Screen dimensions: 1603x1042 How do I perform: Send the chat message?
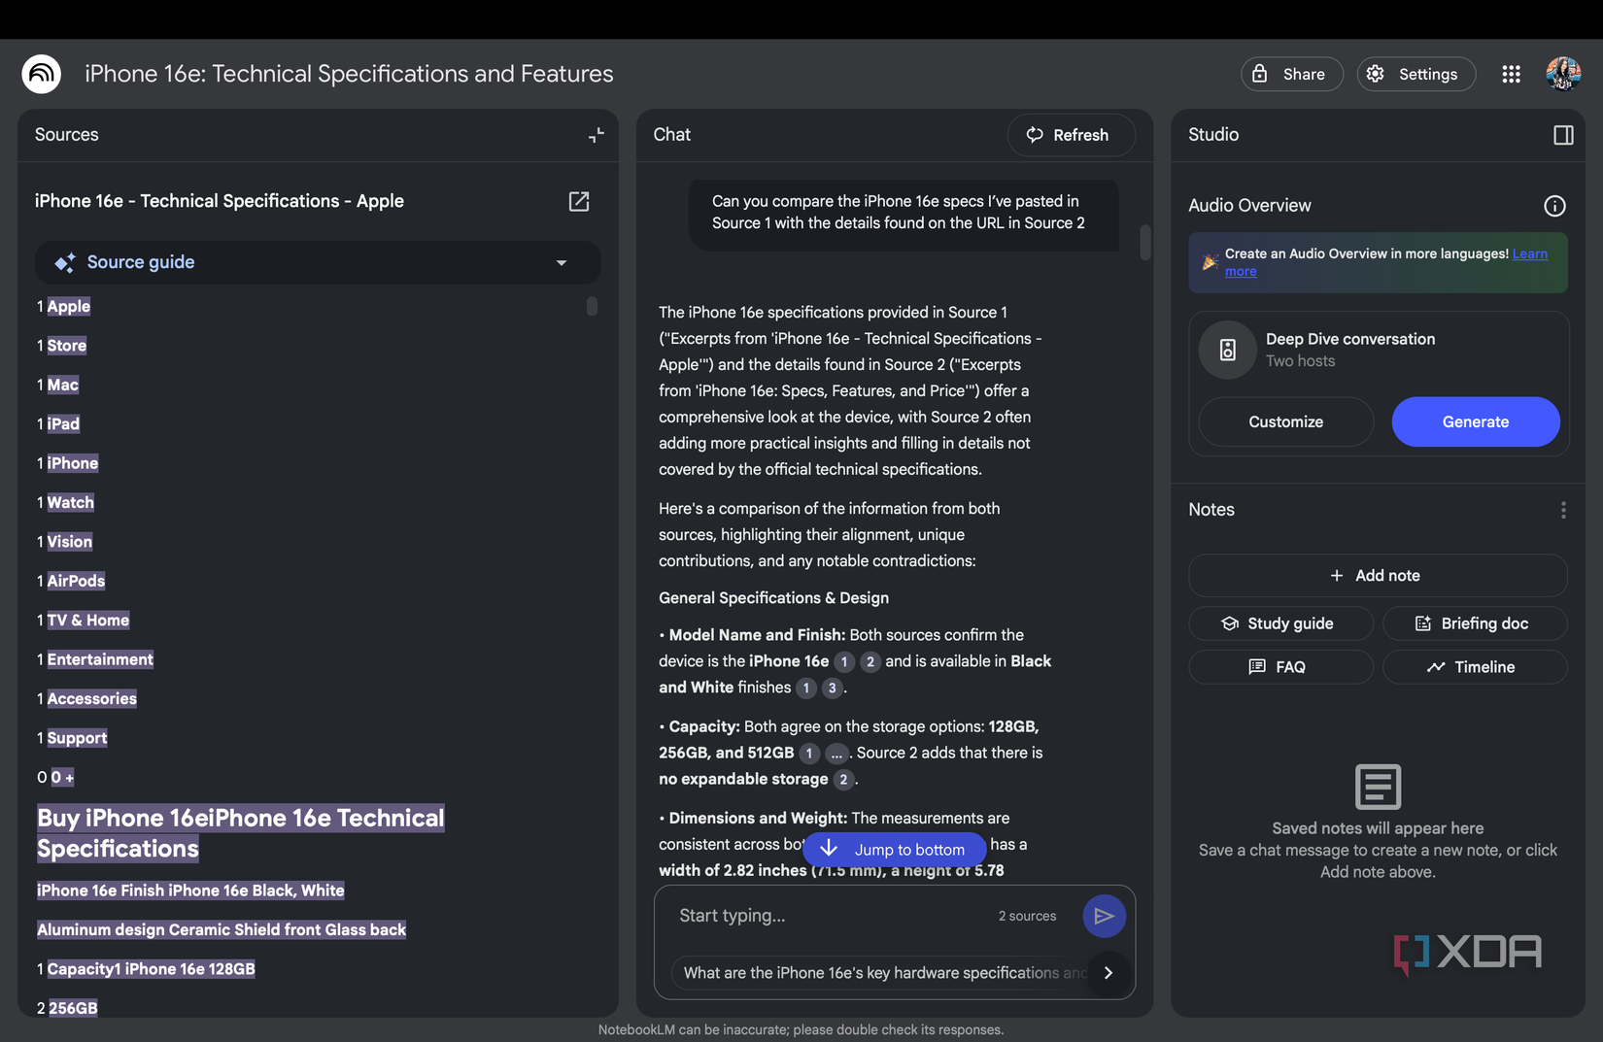pos(1104,916)
